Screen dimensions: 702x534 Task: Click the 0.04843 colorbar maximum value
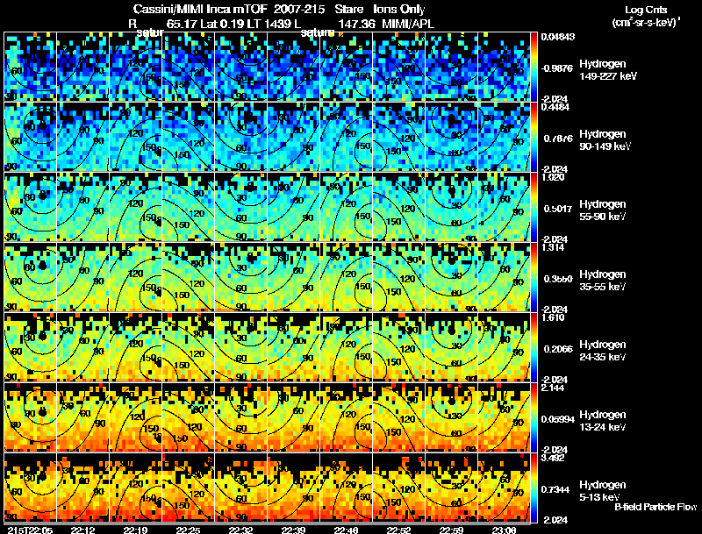coord(558,37)
